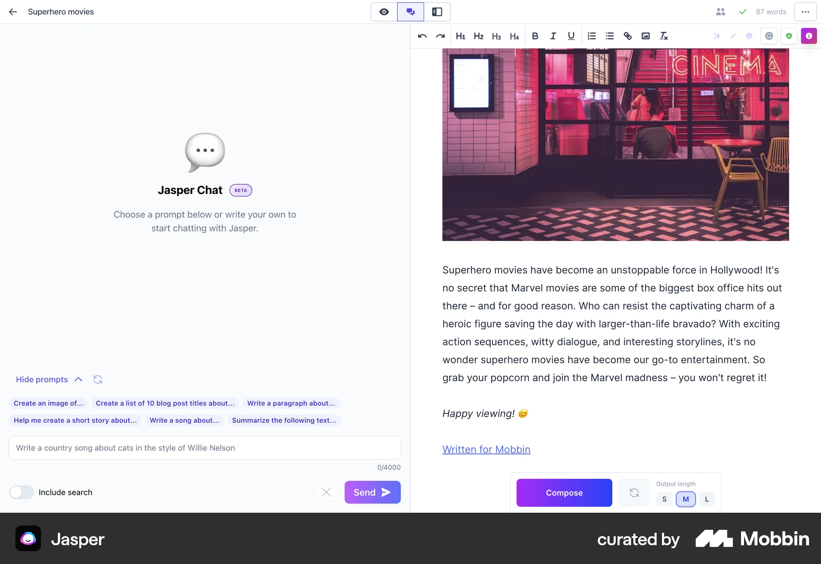This screenshot has width=821, height=564.
Task: Pick the 'Write a paragraph about...' prompt
Action: [291, 403]
